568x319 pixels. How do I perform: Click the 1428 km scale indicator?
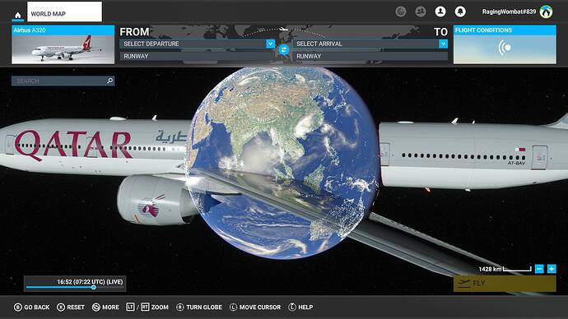point(505,269)
